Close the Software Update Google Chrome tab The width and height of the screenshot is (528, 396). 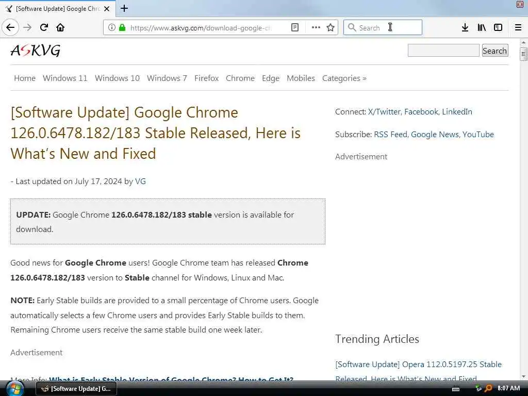107,9
